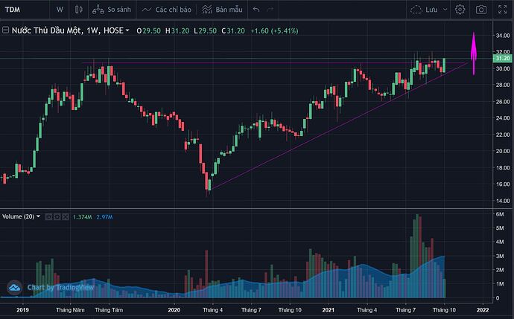Click the 2020 time axis label
Screen dimensions: 514x319
click(x=174, y=310)
